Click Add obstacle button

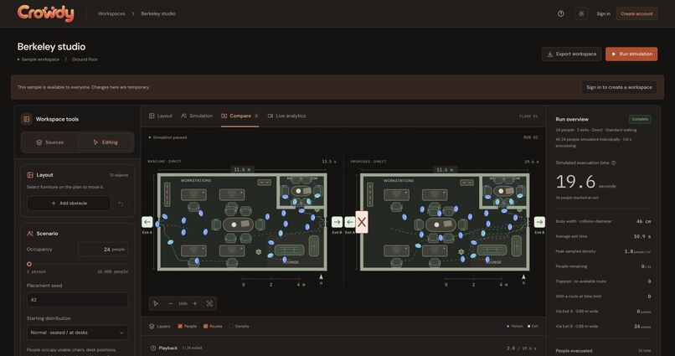click(x=69, y=204)
